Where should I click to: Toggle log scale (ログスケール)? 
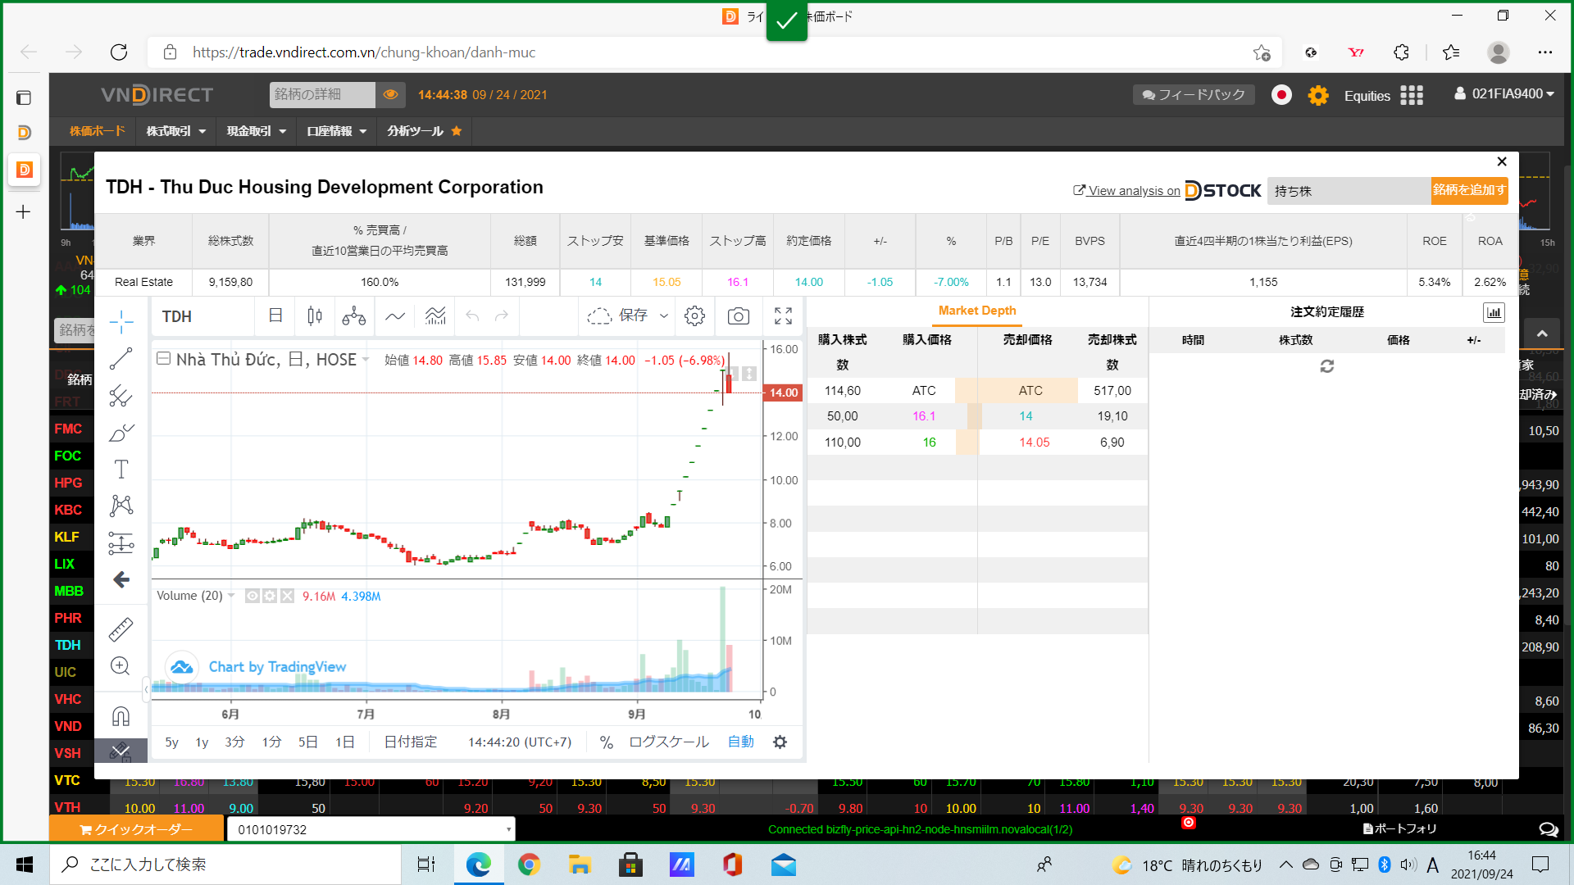[669, 742]
